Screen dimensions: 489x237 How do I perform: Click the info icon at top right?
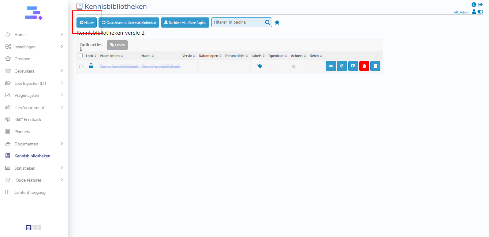click(474, 5)
